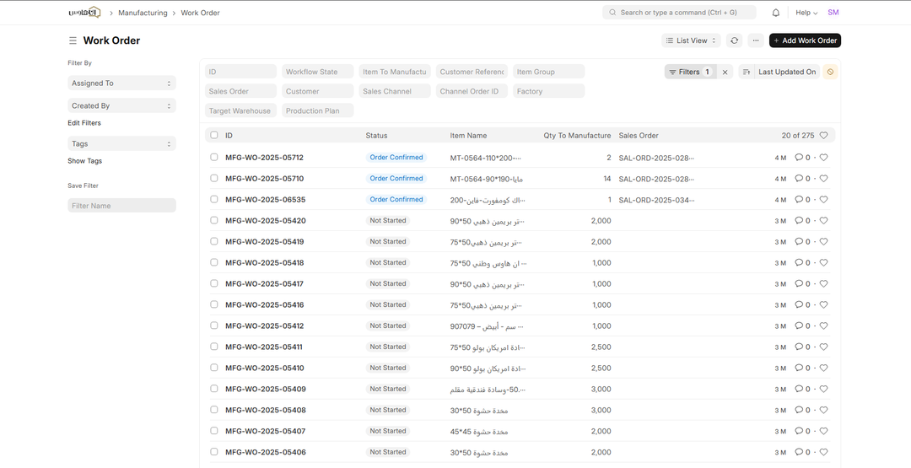Check the box for MFG-WO-2025-05412
911x468 pixels.
pos(214,326)
